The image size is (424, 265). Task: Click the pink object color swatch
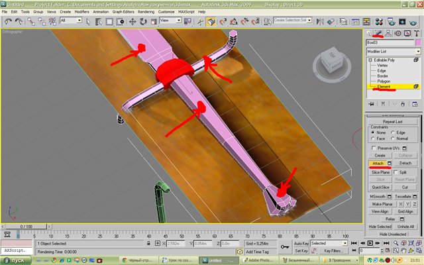click(418, 42)
